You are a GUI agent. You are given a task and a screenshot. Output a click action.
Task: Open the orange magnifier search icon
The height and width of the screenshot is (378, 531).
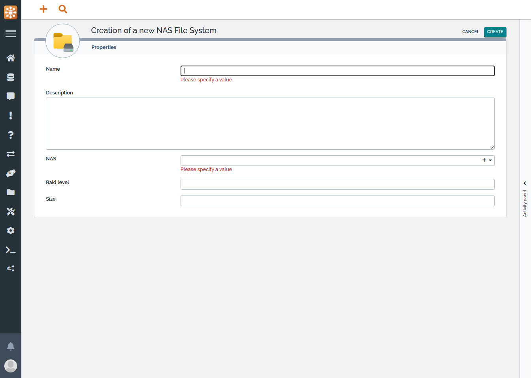click(x=63, y=9)
